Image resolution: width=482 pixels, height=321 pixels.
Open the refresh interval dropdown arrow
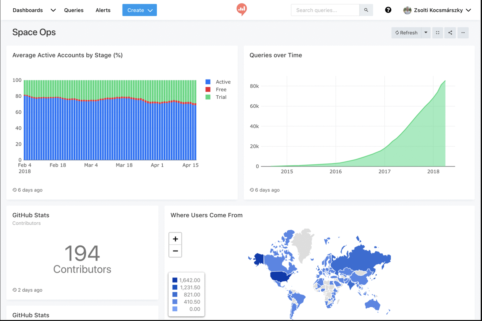click(426, 33)
